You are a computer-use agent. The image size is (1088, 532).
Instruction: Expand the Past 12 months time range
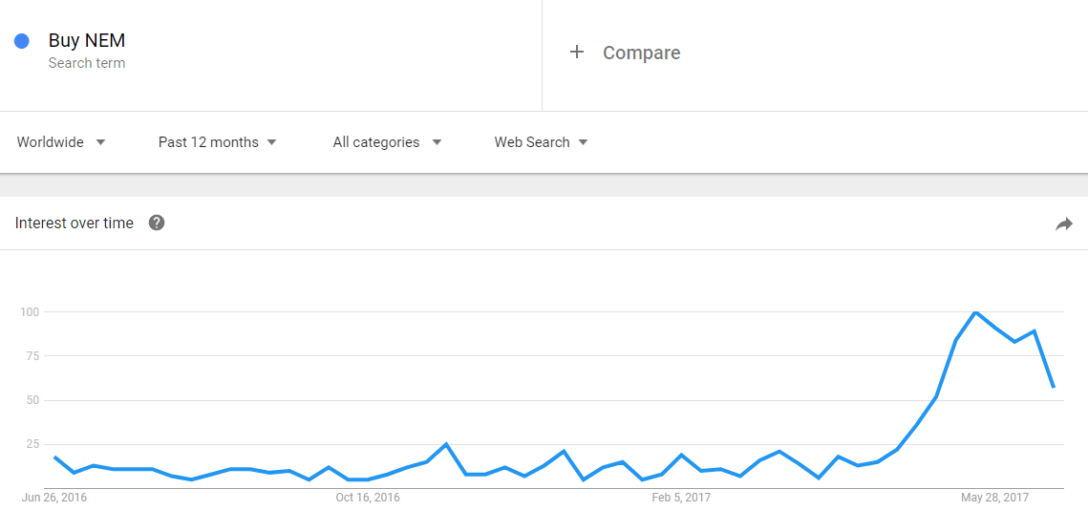pyautogui.click(x=217, y=142)
